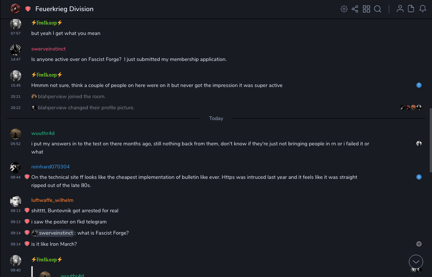Click red shield beside room name

(28, 9)
